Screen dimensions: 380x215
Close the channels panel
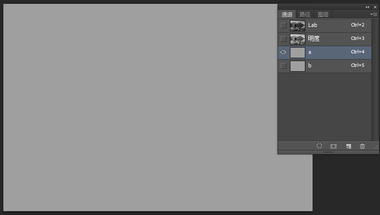tap(375, 7)
